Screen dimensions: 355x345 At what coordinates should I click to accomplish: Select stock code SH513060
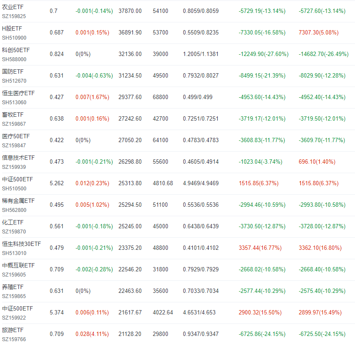click(14, 103)
